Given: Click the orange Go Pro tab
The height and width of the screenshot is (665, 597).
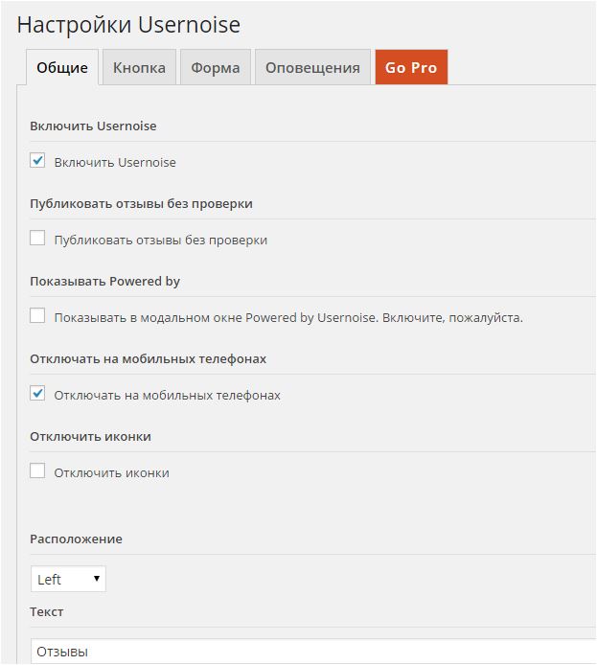Looking at the screenshot, I should [410, 68].
